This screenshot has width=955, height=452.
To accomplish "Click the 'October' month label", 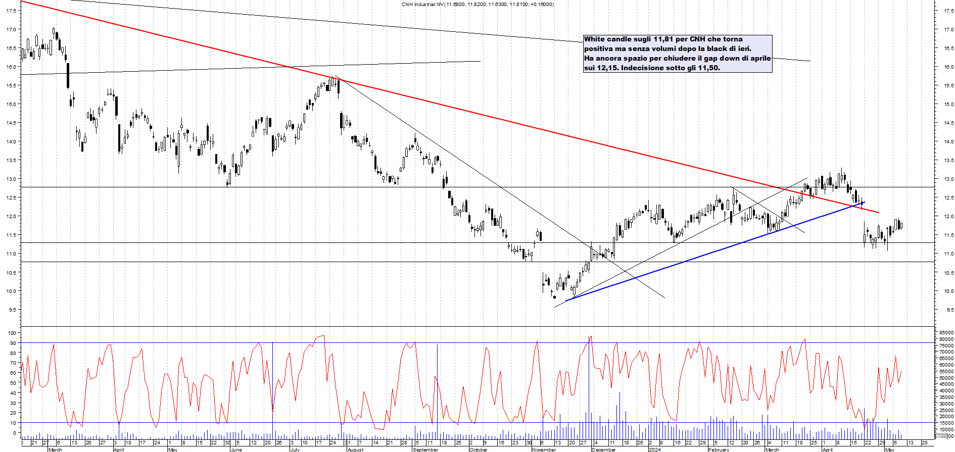I will tap(479, 449).
